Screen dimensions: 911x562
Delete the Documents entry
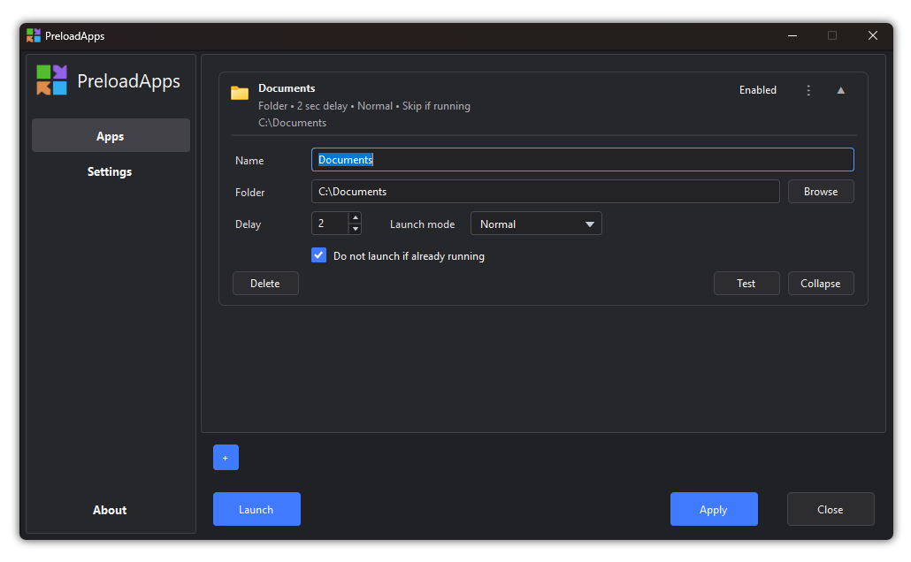(x=265, y=284)
